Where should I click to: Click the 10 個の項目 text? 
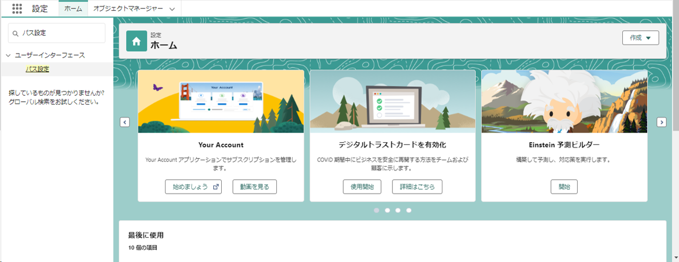pyautogui.click(x=143, y=248)
